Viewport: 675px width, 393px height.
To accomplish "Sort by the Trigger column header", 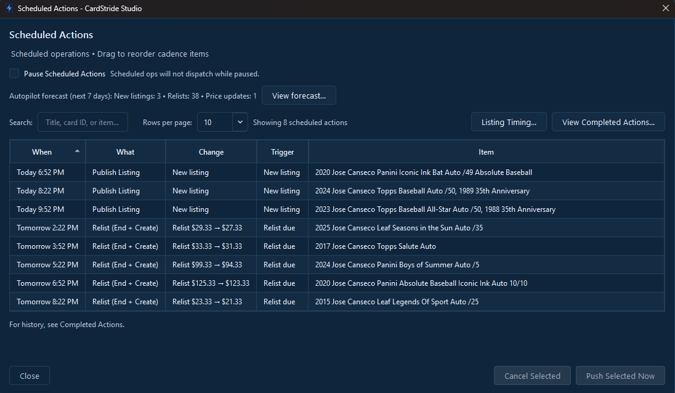I will pyautogui.click(x=283, y=152).
